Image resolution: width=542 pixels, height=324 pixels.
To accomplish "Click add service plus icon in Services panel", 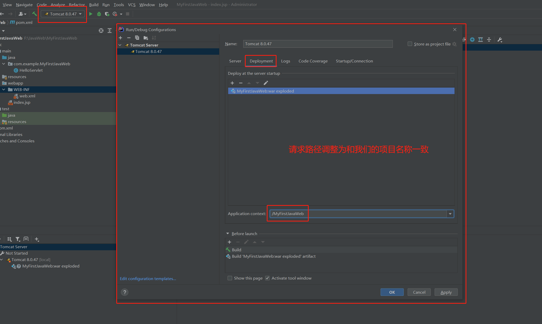I will pyautogui.click(x=37, y=239).
